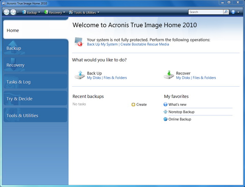The height and width of the screenshot is (187, 245).
Task: Focus the Search input field
Action: (206, 12)
